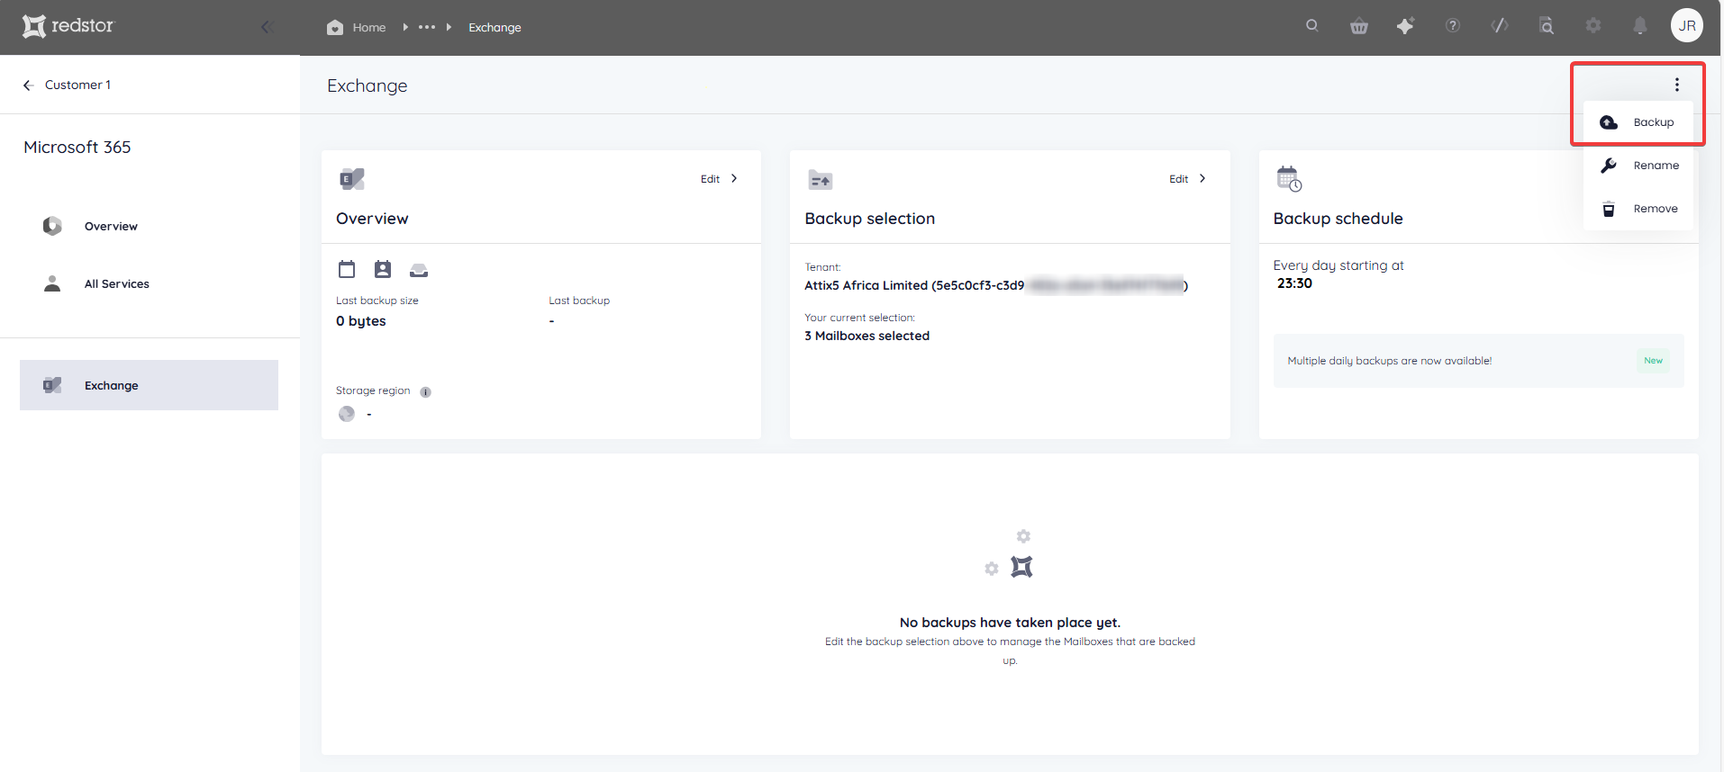Click the Backup selection folder icon
This screenshot has width=1724, height=772.
click(821, 180)
